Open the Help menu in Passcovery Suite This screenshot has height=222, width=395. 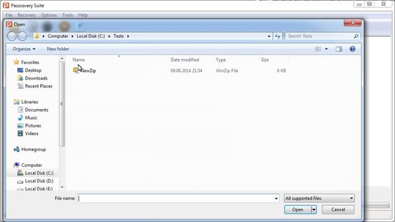83,15
